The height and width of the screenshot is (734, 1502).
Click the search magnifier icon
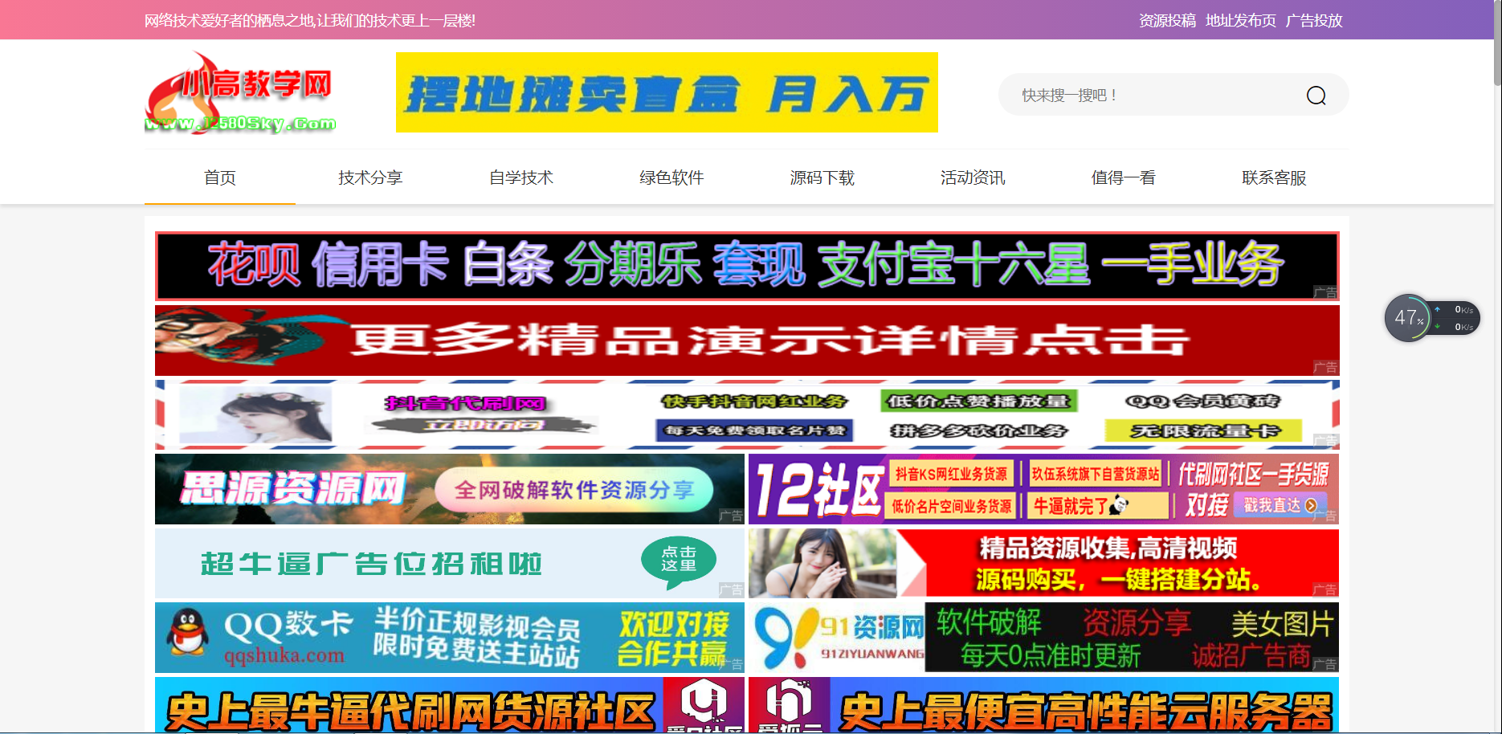(x=1316, y=94)
